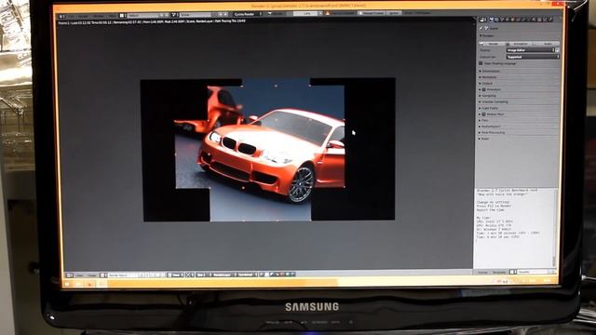Open the View menu in image editor header
Image resolution: width=596 pixels, height=335 pixels.
79,275
